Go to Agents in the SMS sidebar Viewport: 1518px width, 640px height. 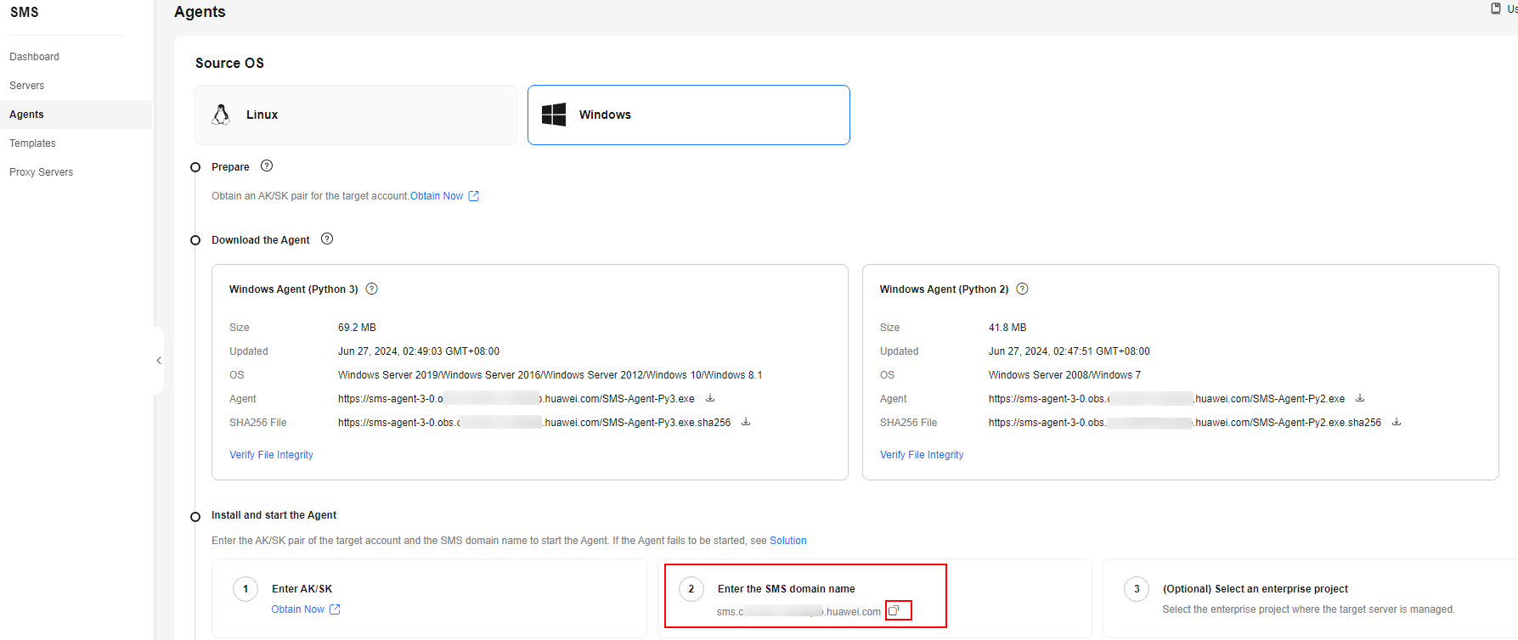(x=26, y=115)
